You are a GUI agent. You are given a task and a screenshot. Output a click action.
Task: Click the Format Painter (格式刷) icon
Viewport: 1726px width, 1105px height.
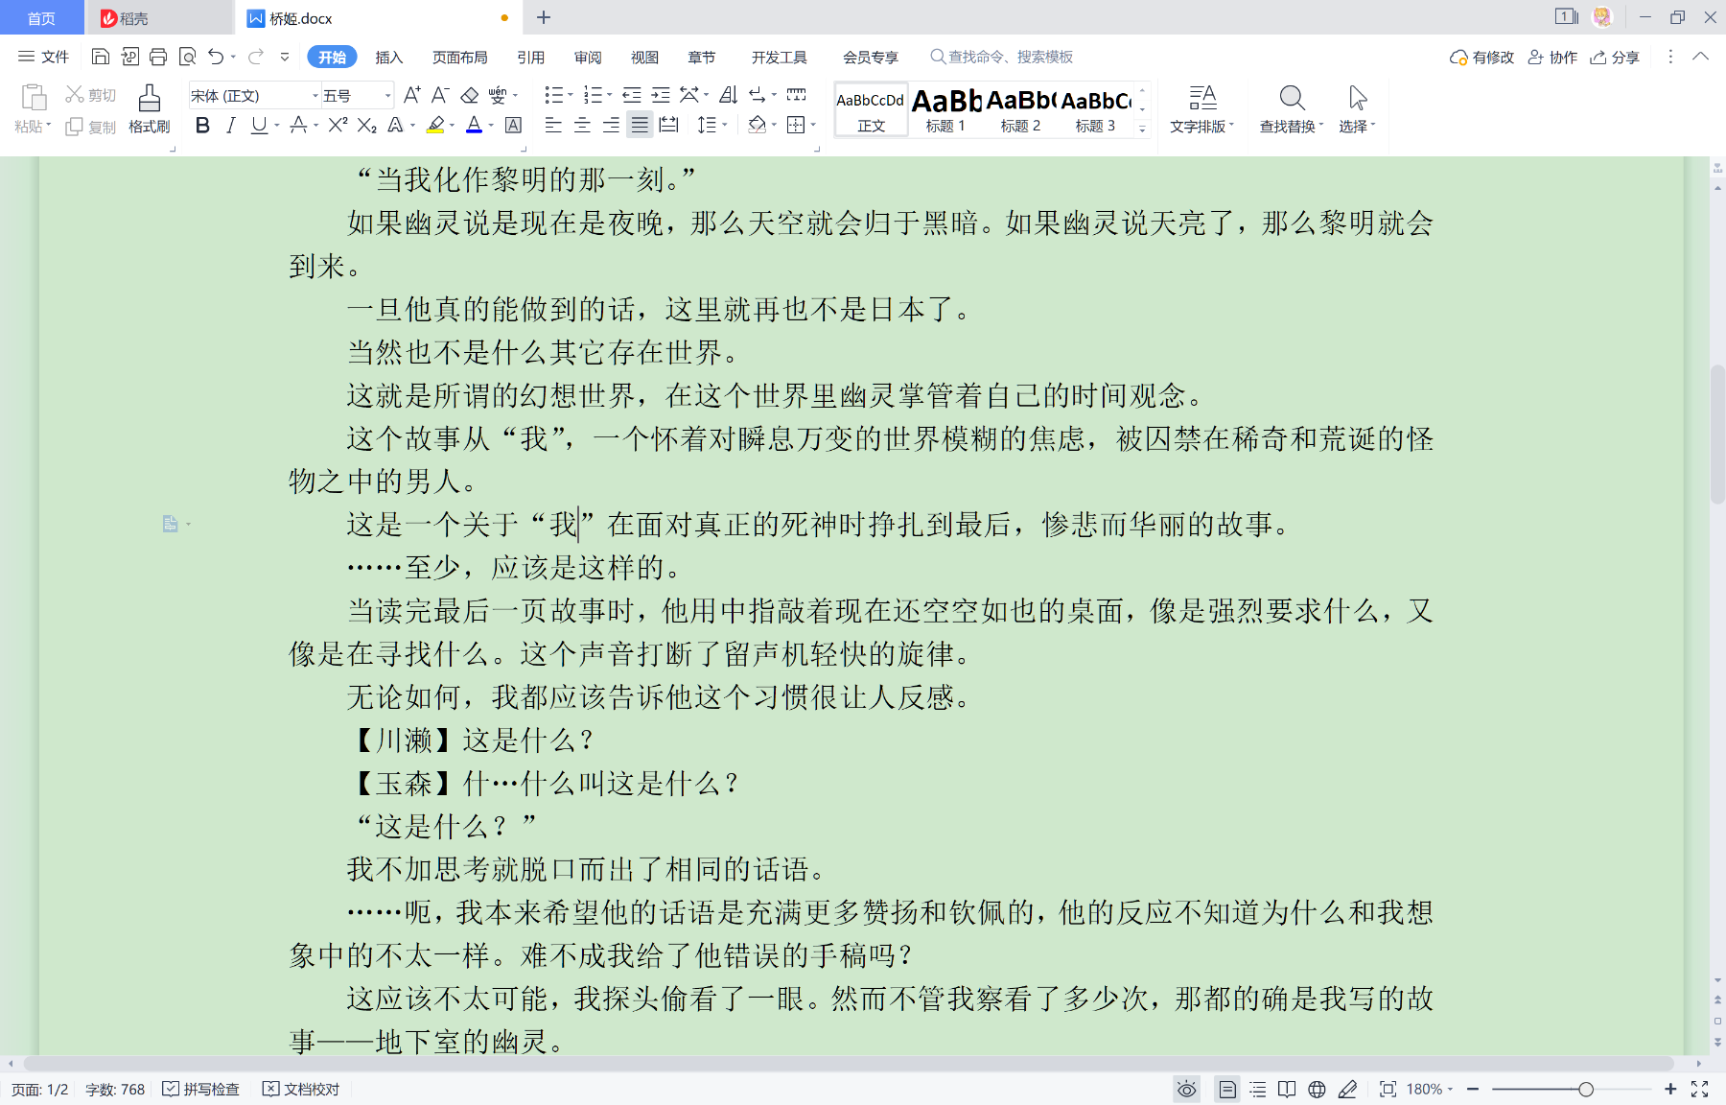(149, 108)
